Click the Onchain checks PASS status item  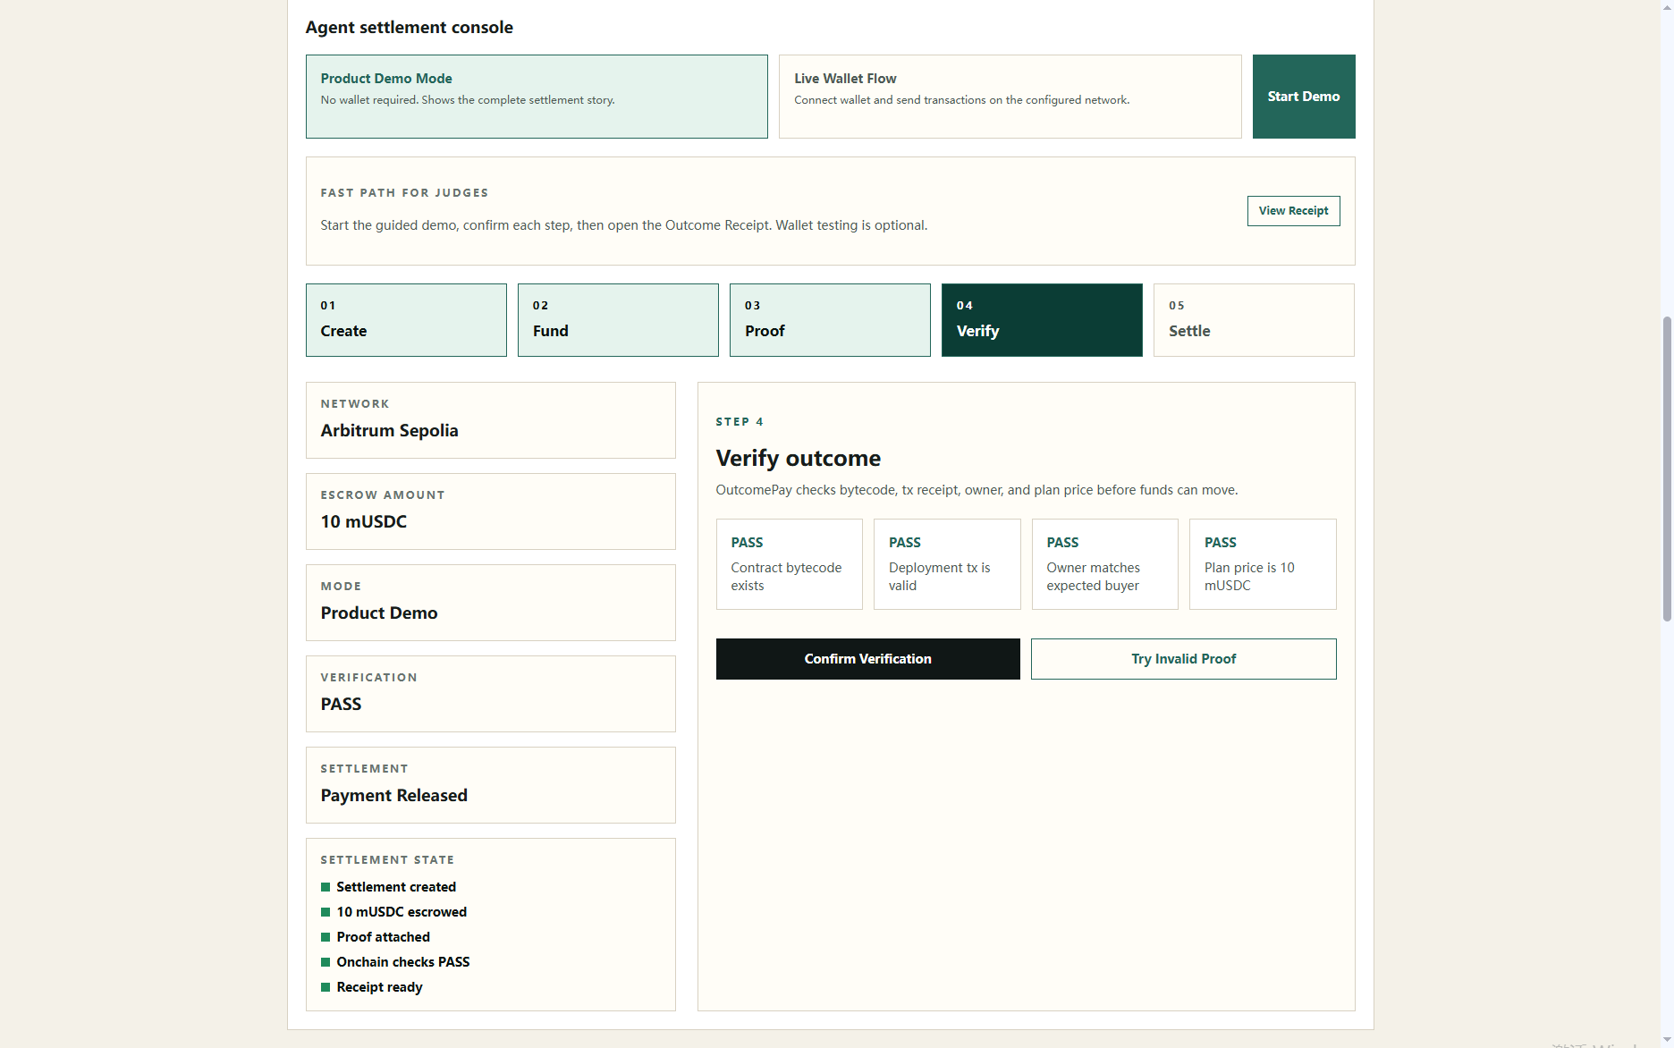(x=395, y=962)
